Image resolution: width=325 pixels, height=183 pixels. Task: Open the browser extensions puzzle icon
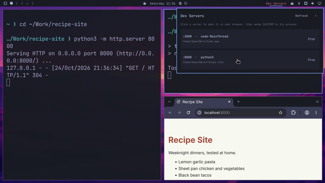[293, 113]
